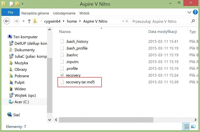Viewport: 200px width, 132px height.
Task: Click Aspire V Nitro breadcrumb in address bar
Action: pos(95,21)
